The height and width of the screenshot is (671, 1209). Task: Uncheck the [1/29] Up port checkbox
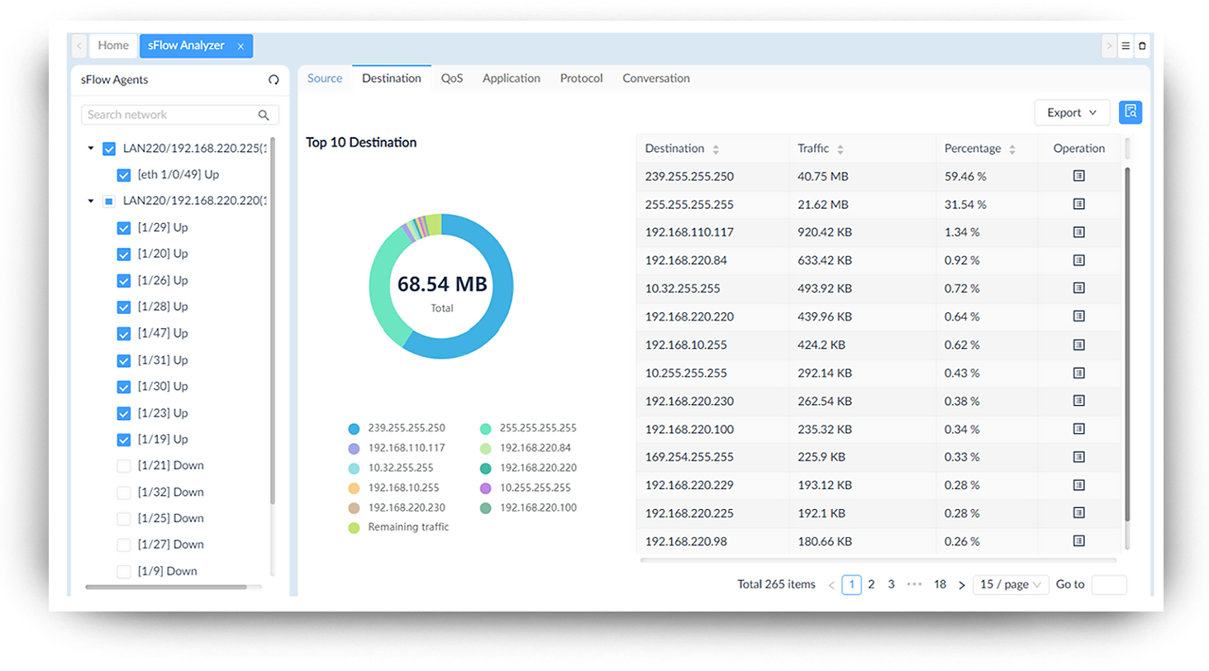click(124, 228)
